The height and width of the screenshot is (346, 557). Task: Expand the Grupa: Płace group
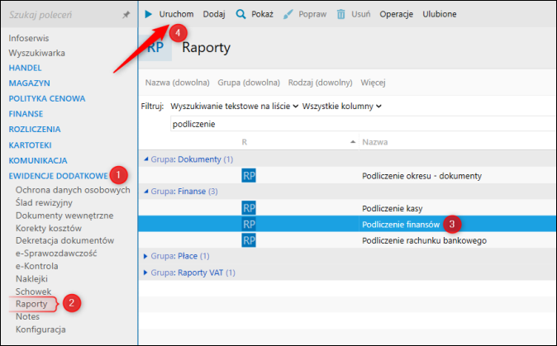pyautogui.click(x=145, y=256)
